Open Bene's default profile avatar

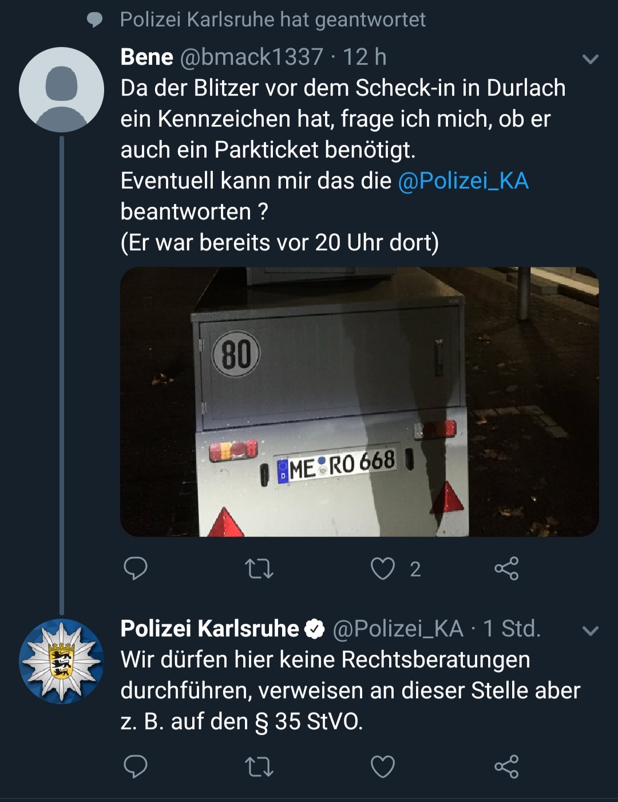tap(61, 90)
